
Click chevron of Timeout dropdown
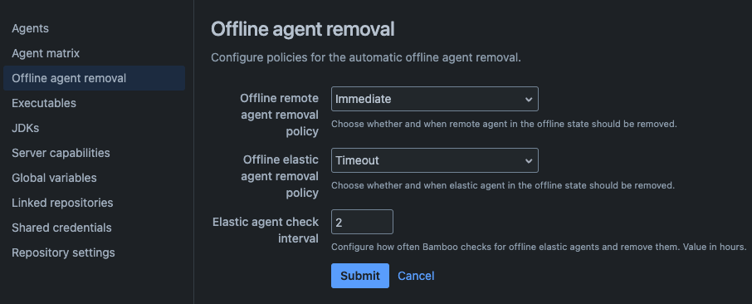click(x=529, y=161)
